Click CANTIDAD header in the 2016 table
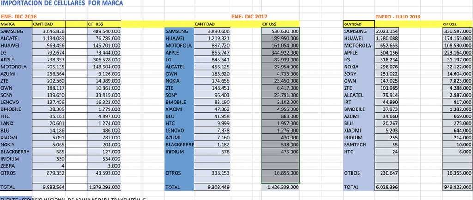This screenshot has height=200, width=473. tap(49, 24)
